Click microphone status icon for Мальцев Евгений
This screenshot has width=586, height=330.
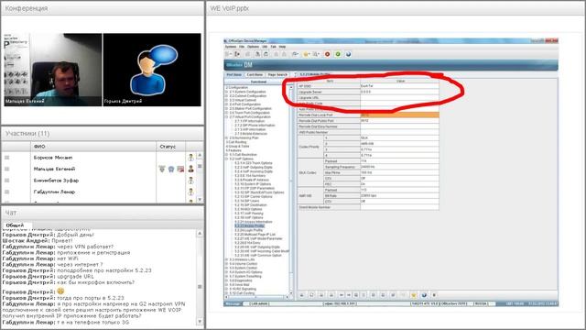pyautogui.click(x=162, y=169)
